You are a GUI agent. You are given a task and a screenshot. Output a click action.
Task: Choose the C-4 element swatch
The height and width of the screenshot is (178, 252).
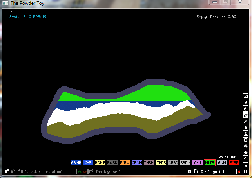pyautogui.click(x=198, y=162)
